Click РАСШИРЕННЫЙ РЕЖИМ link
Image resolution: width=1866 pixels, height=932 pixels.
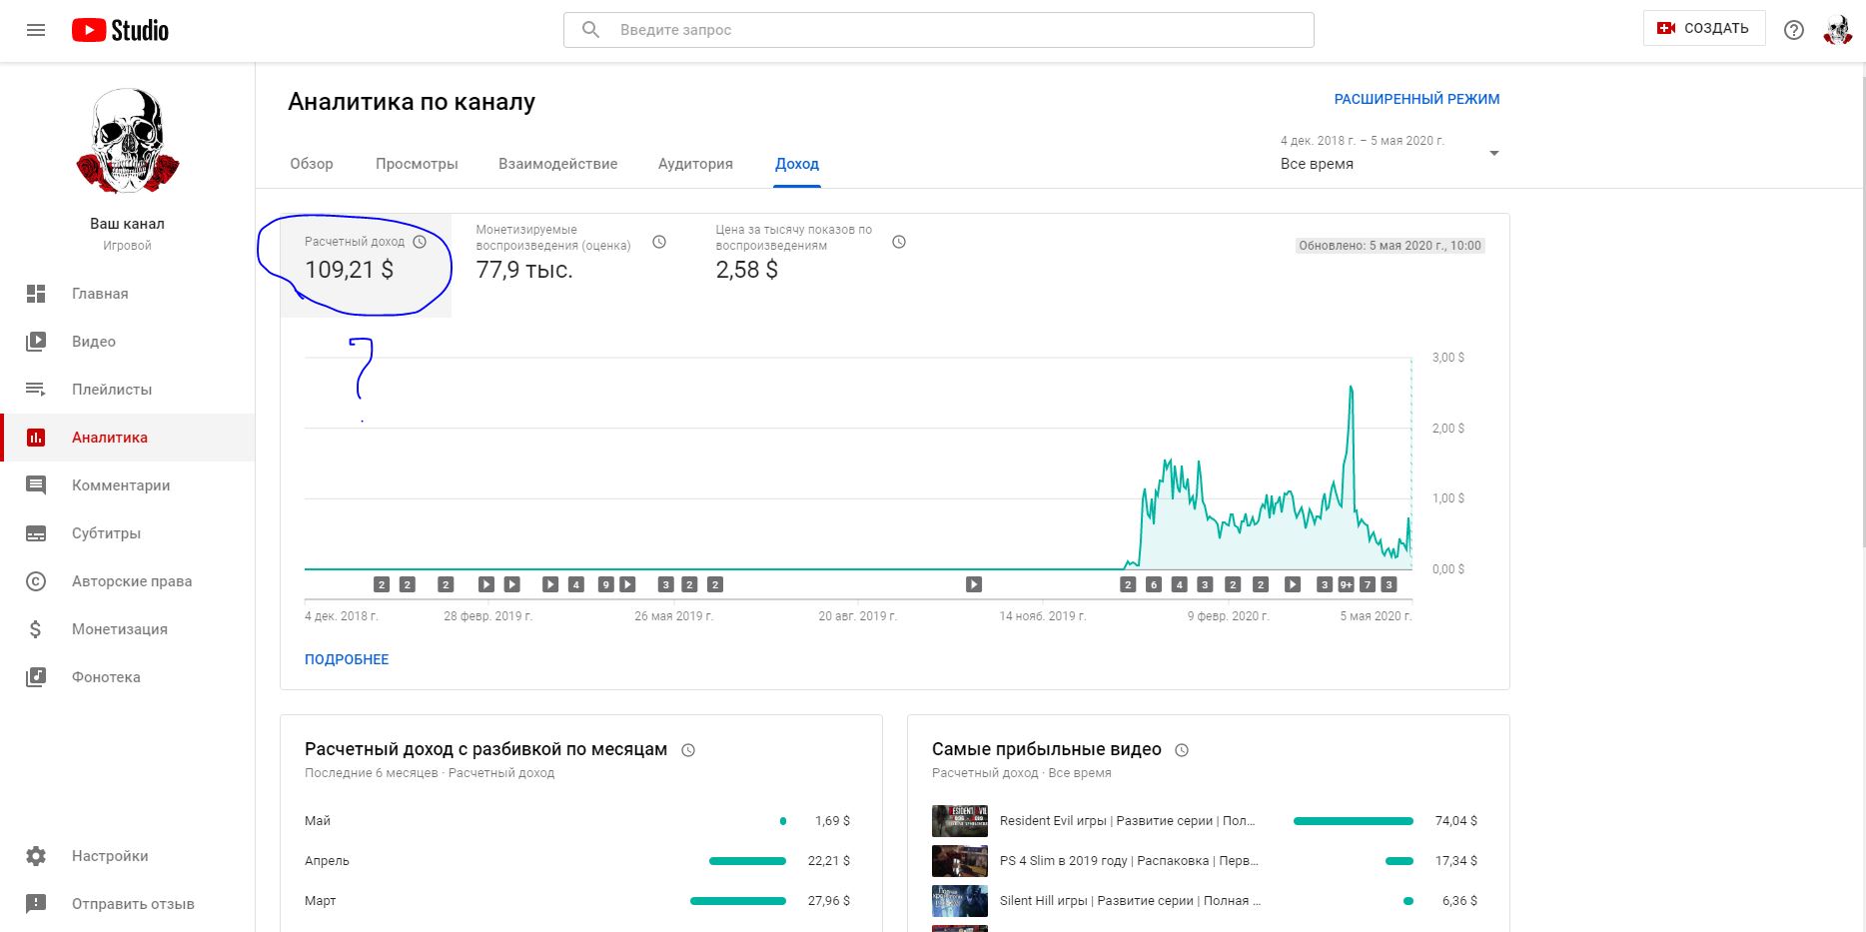tap(1416, 99)
